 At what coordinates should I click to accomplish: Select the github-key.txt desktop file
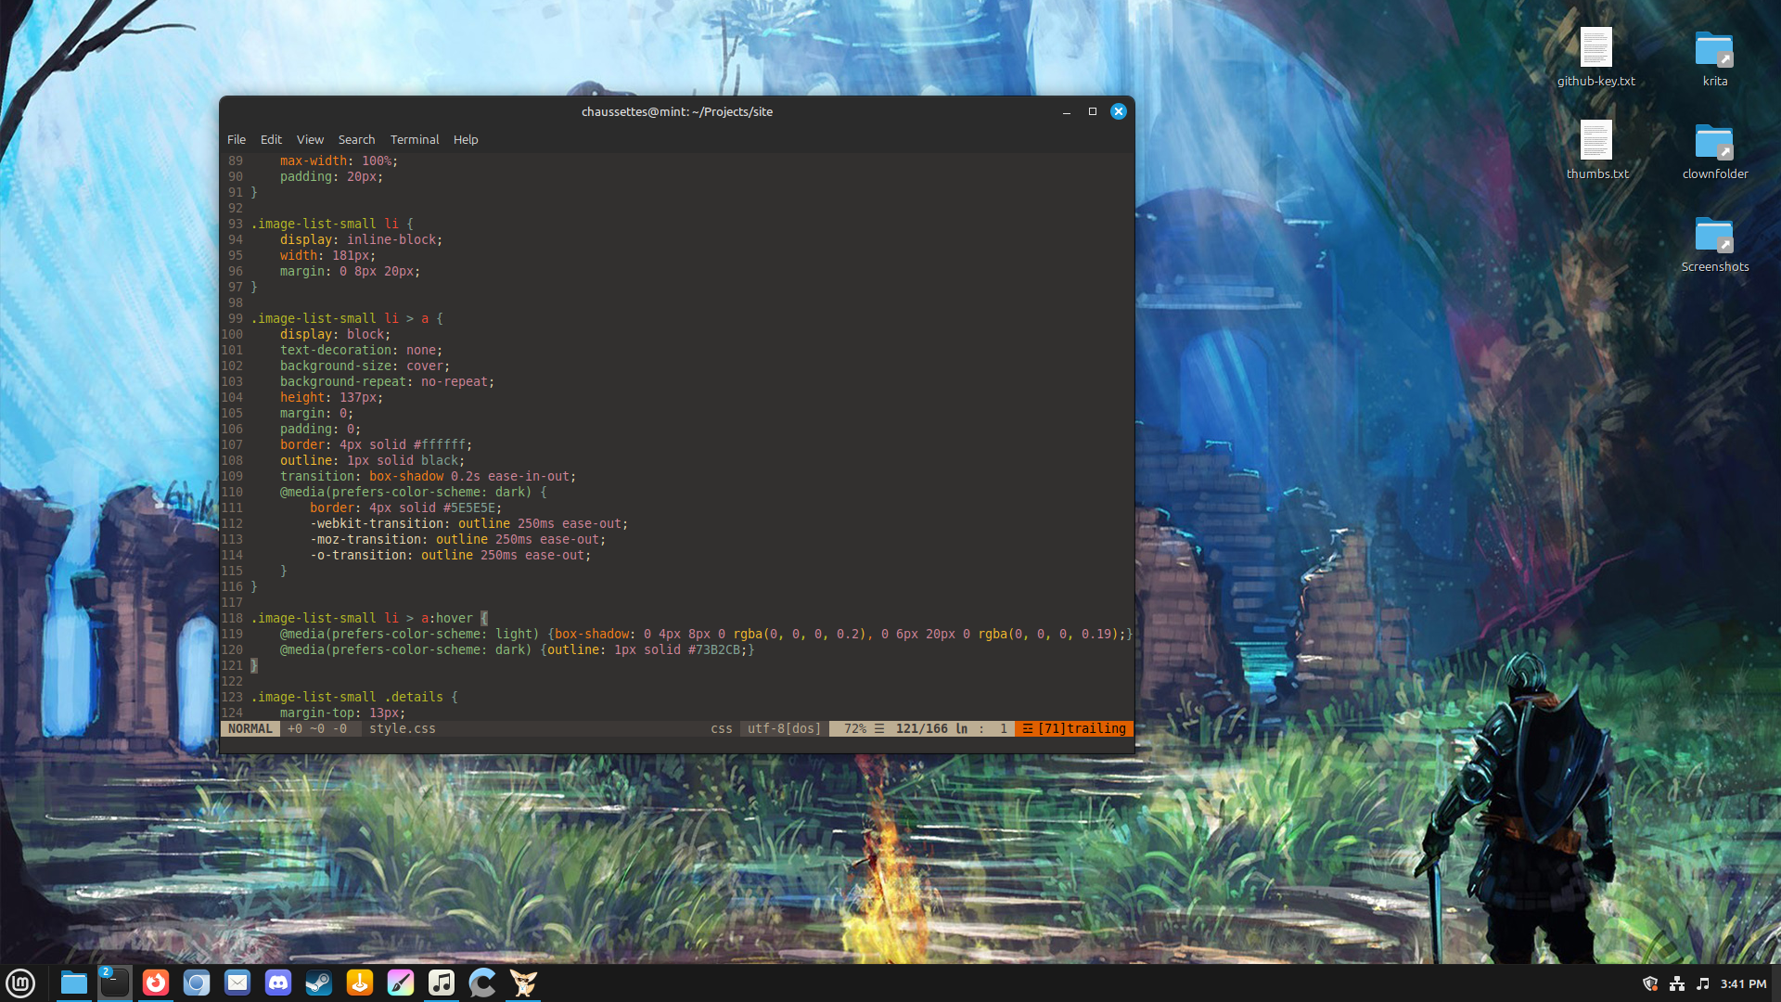click(x=1595, y=58)
